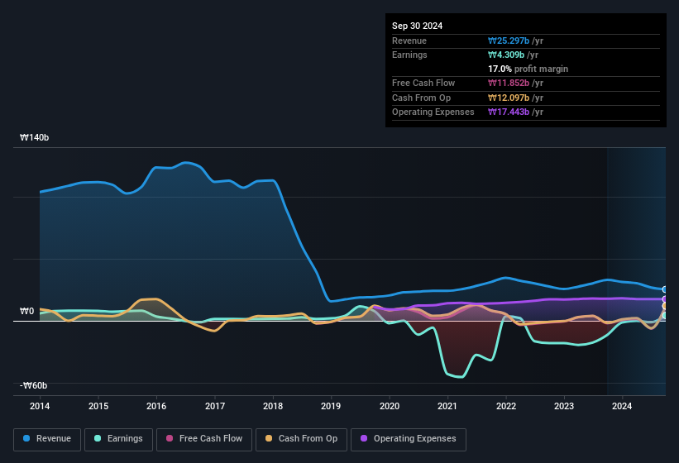Click the Revenue endpoint marker on chart

[664, 289]
